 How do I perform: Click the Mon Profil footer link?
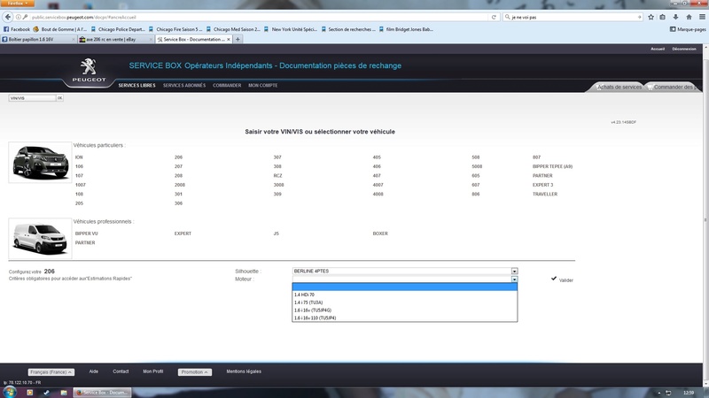click(152, 371)
